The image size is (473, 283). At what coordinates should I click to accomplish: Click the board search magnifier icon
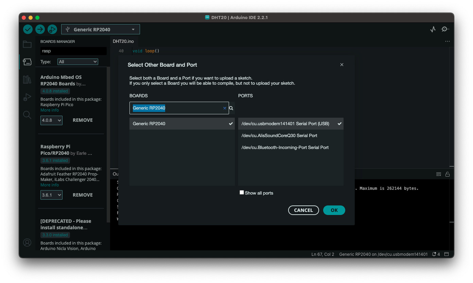point(231,108)
